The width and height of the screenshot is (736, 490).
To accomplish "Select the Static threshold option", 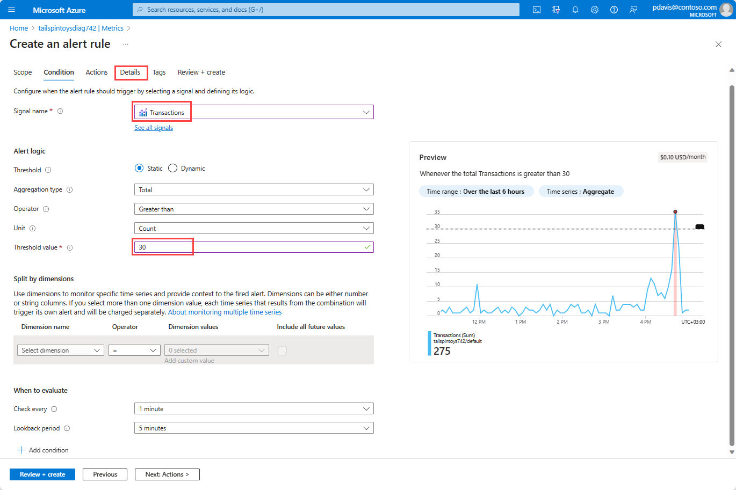I will (x=139, y=169).
